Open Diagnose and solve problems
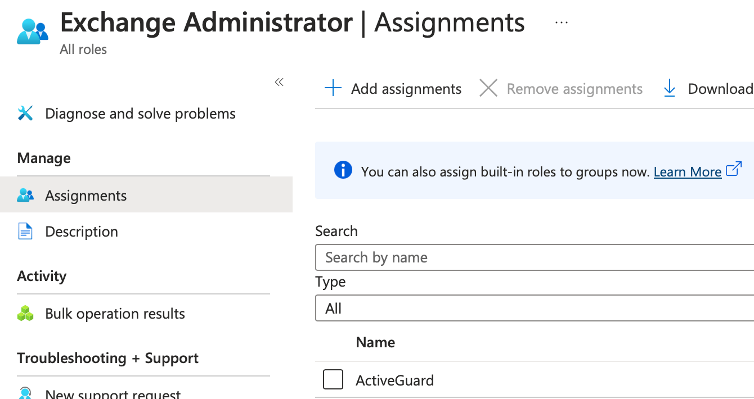 140,114
